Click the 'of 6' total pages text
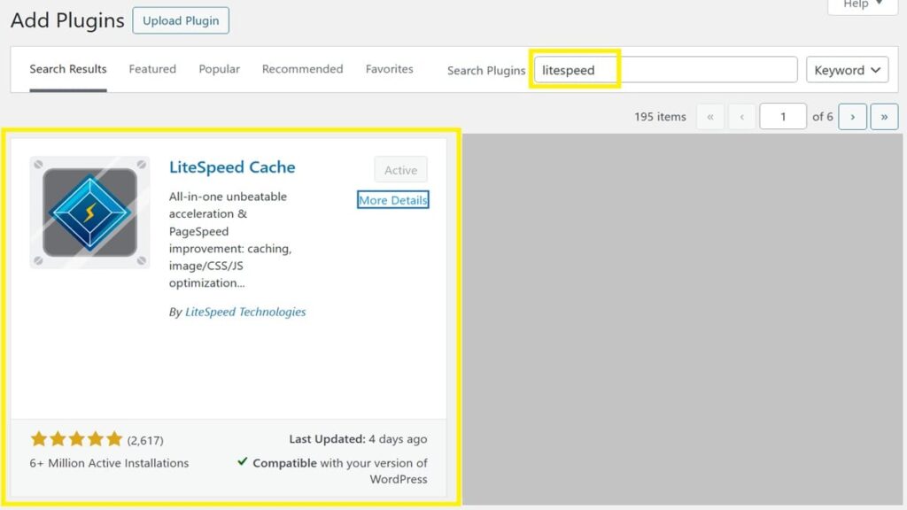 823,117
